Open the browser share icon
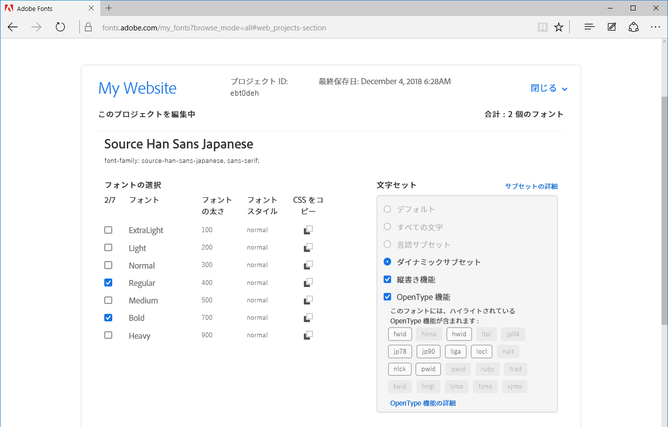Screen dimensions: 668x427 point(634,27)
